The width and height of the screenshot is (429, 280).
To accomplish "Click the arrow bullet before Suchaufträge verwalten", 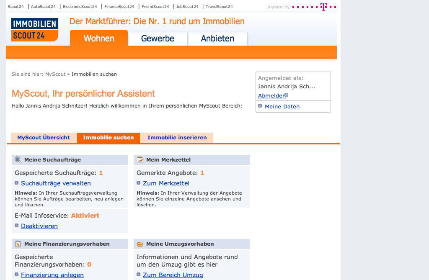I will [x=16, y=183].
